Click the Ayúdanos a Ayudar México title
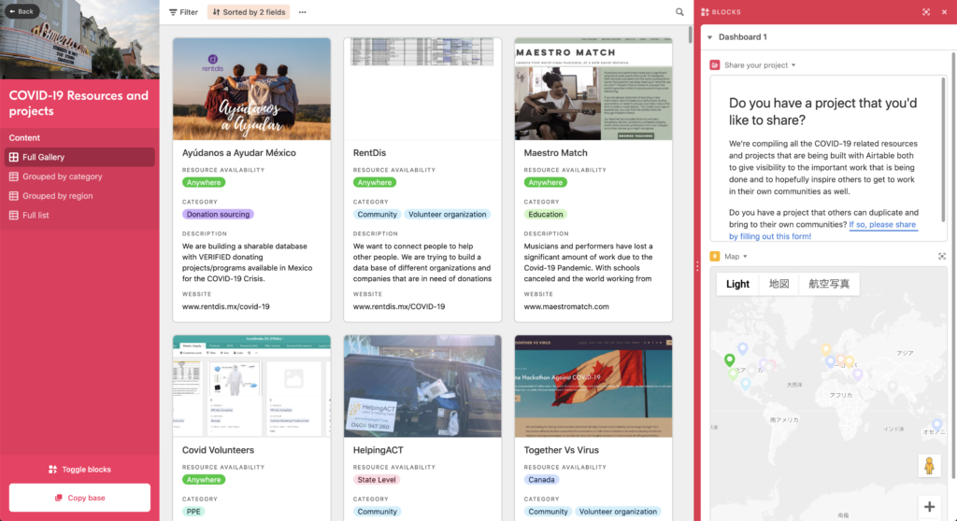957x521 pixels. click(238, 152)
